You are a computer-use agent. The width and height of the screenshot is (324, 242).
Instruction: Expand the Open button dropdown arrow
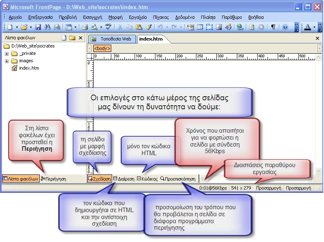click(31, 27)
